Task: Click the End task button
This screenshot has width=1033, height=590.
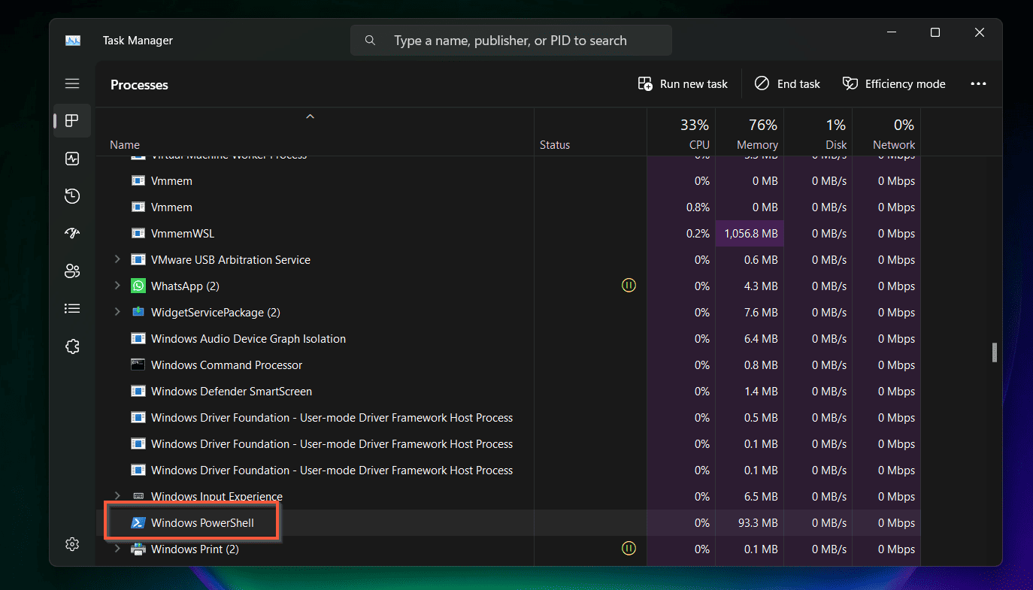Action: [787, 84]
